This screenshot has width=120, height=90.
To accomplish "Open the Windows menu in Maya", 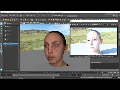I will 20,14.
